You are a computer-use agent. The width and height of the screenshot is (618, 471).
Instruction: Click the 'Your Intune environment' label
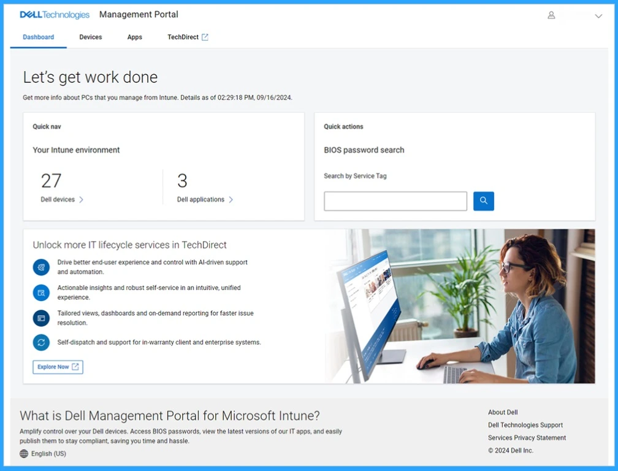coord(76,150)
